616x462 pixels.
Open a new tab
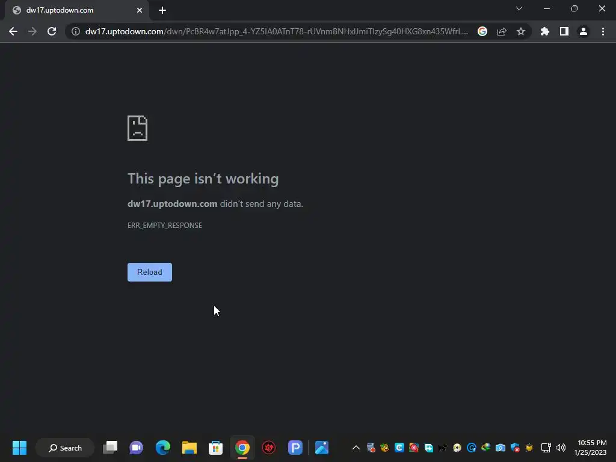(x=162, y=11)
